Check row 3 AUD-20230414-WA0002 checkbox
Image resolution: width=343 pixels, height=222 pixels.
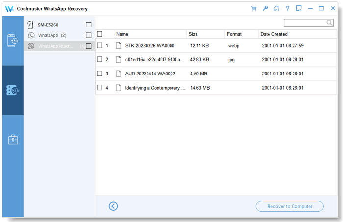[x=99, y=74]
